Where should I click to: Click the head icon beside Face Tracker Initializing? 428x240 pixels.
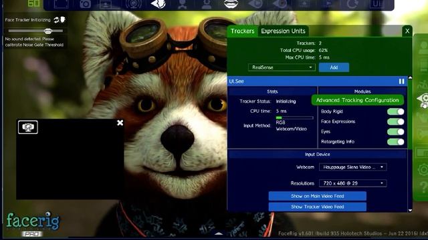pos(62,19)
